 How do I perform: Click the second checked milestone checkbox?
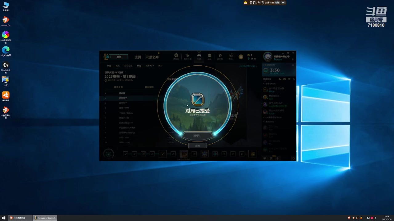(x=134, y=154)
